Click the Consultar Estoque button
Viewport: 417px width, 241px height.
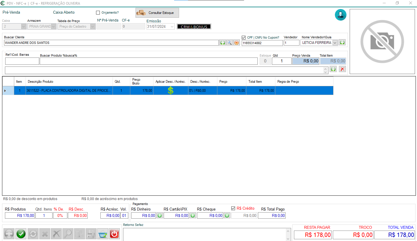point(157,13)
